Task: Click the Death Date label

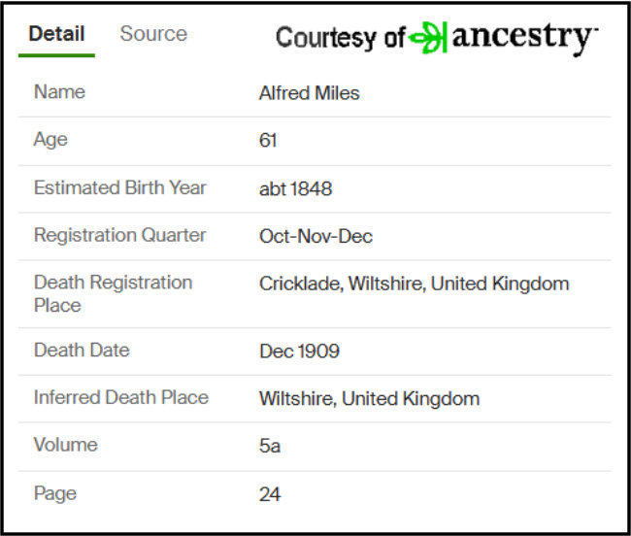Action: tap(82, 351)
